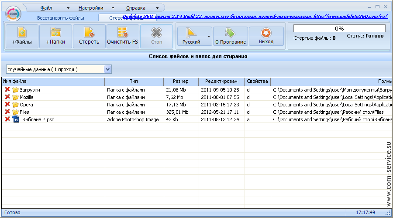Click the Рабочий стол\Files path cell
Image resolution: width=393 pixels, height=218 pixels.
tap(328, 112)
